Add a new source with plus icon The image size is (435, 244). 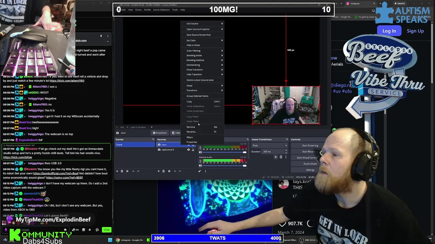tap(158, 171)
